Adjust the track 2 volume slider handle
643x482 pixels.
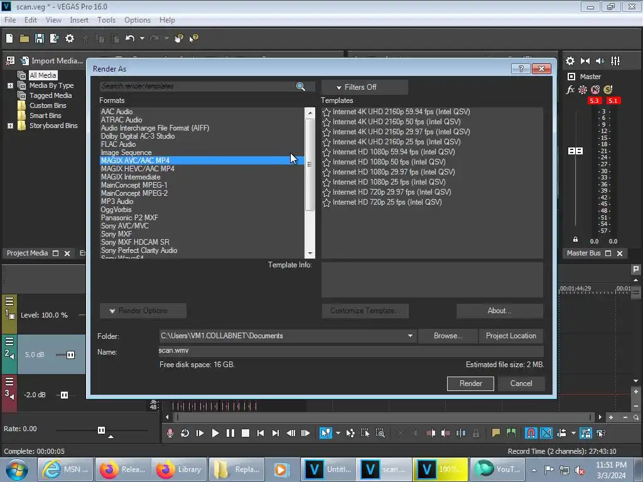point(70,355)
